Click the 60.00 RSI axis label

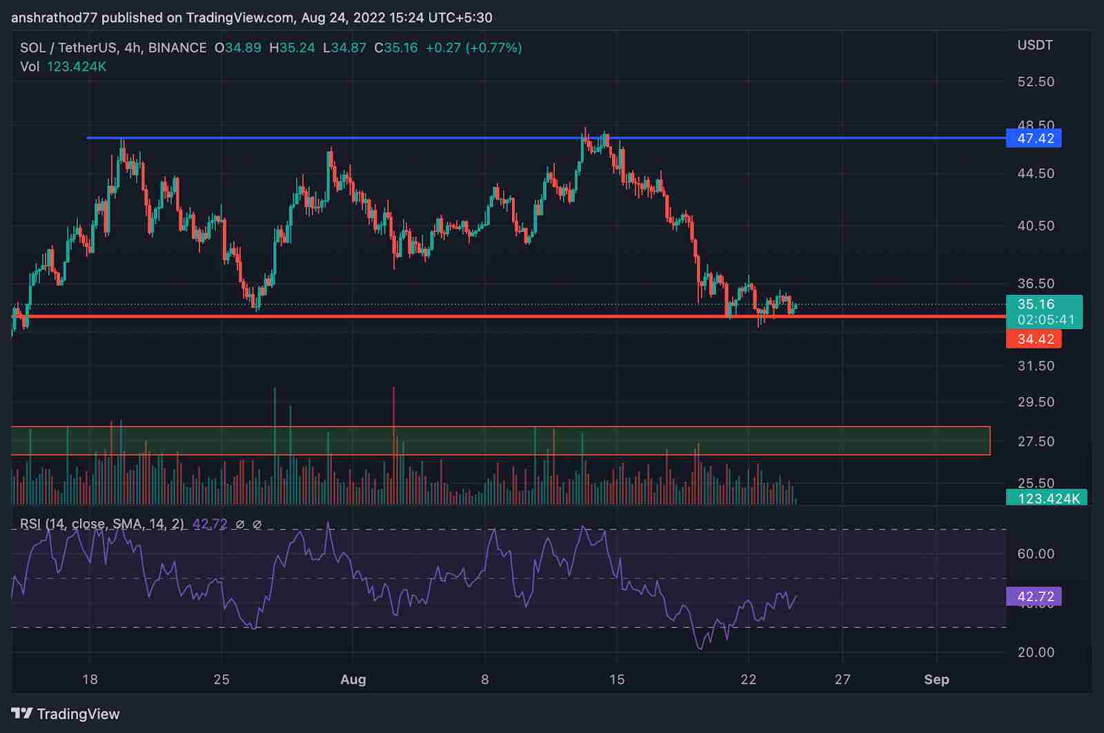coord(1036,554)
